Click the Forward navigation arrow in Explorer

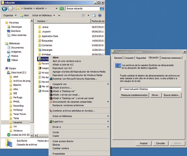[x=10, y=9]
